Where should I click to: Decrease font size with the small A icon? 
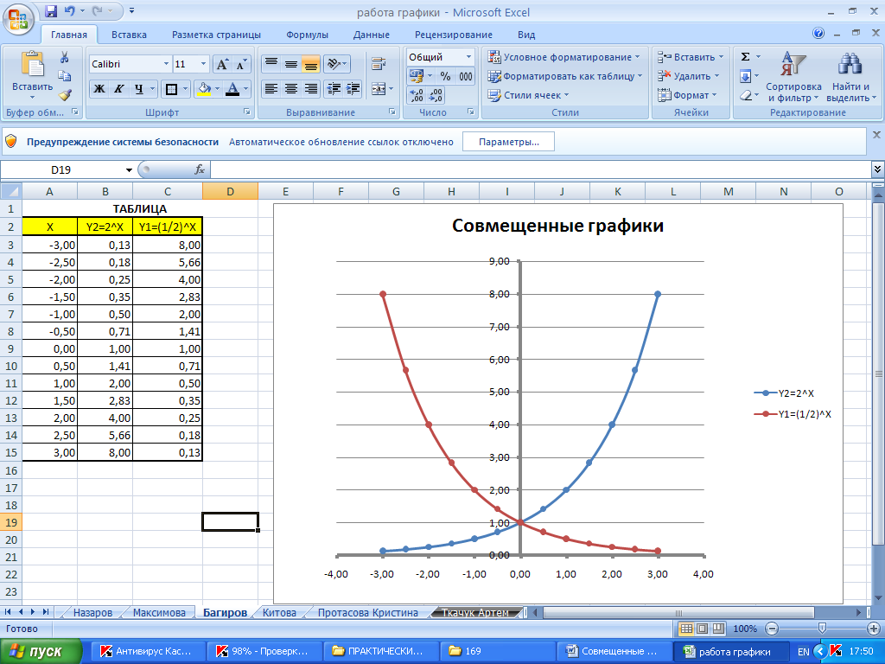point(241,64)
